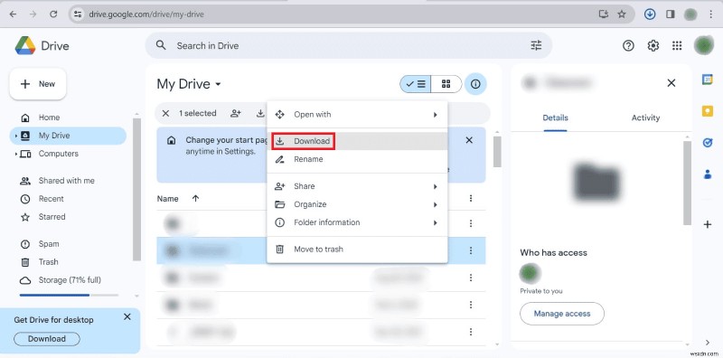Click the Name column header

(167, 199)
